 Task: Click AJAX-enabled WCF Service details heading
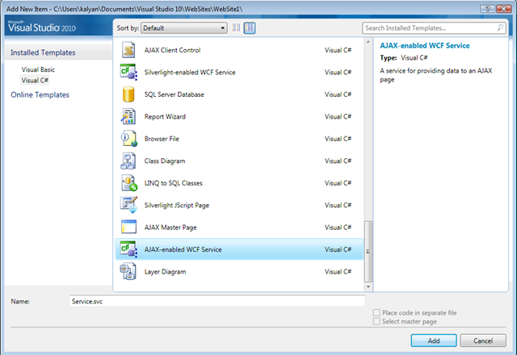pos(425,45)
